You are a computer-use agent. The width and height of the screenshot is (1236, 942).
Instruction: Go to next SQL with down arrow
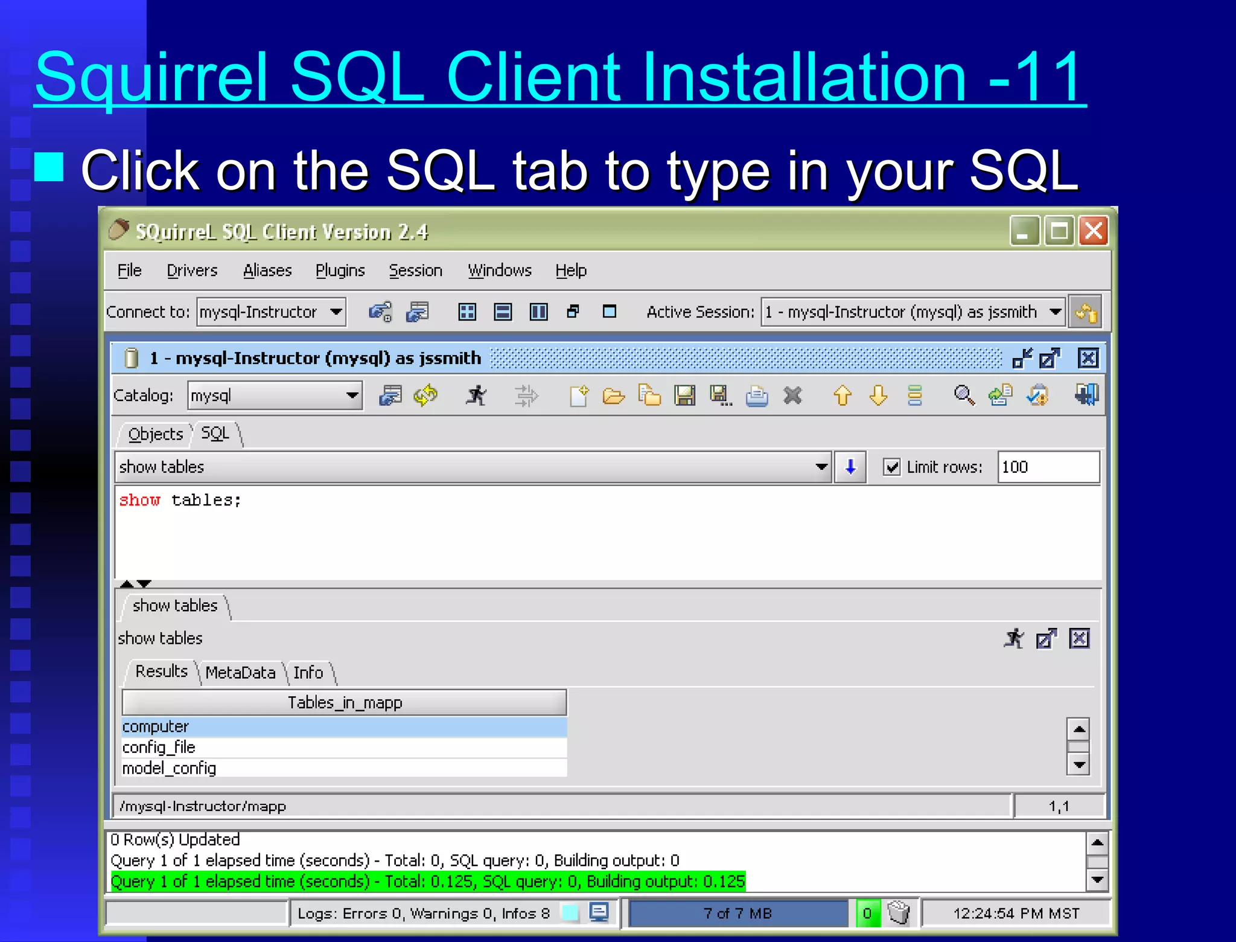(x=878, y=396)
